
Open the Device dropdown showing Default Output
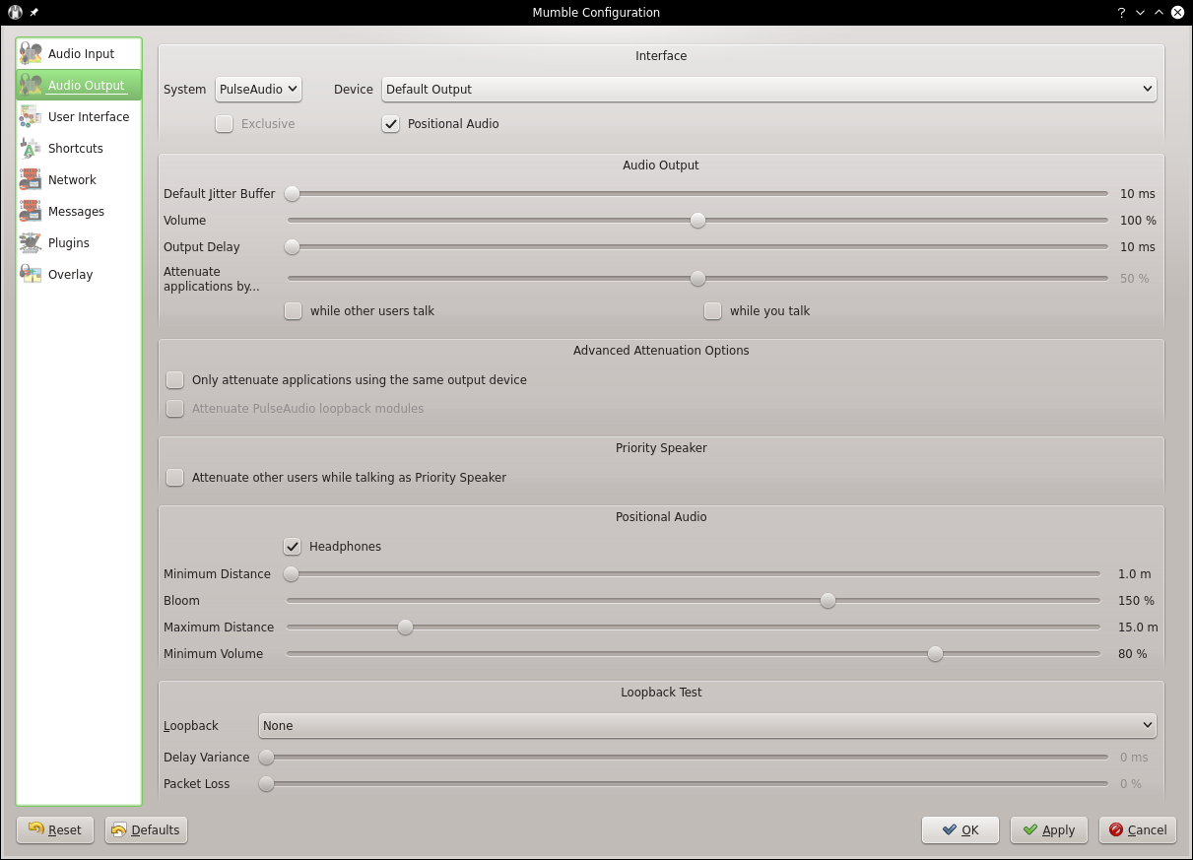click(x=768, y=89)
